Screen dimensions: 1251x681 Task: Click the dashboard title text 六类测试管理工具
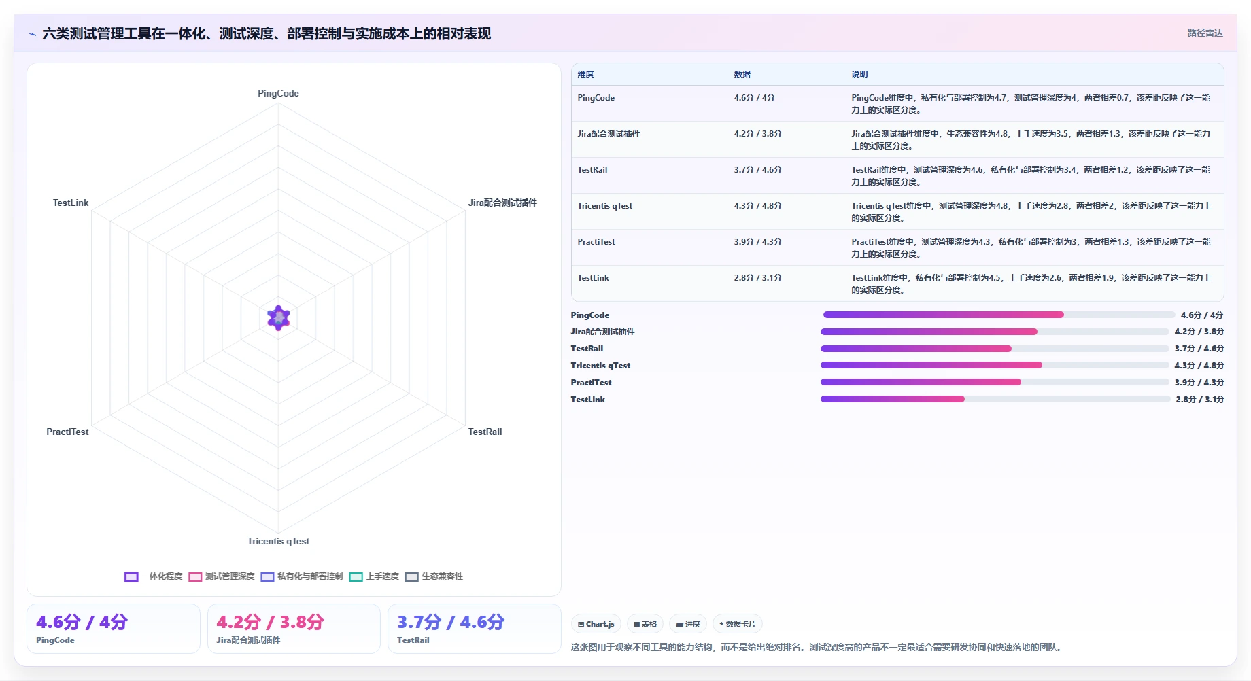point(267,33)
